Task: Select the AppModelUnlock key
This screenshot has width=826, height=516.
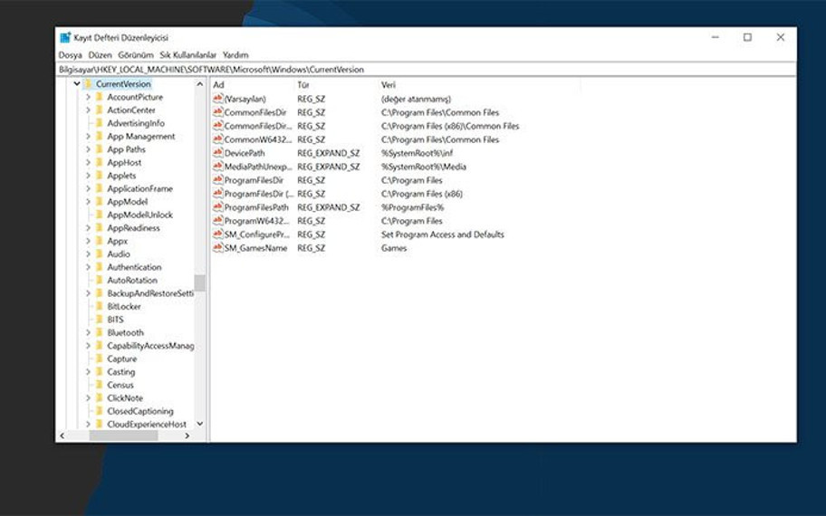Action: [x=139, y=215]
